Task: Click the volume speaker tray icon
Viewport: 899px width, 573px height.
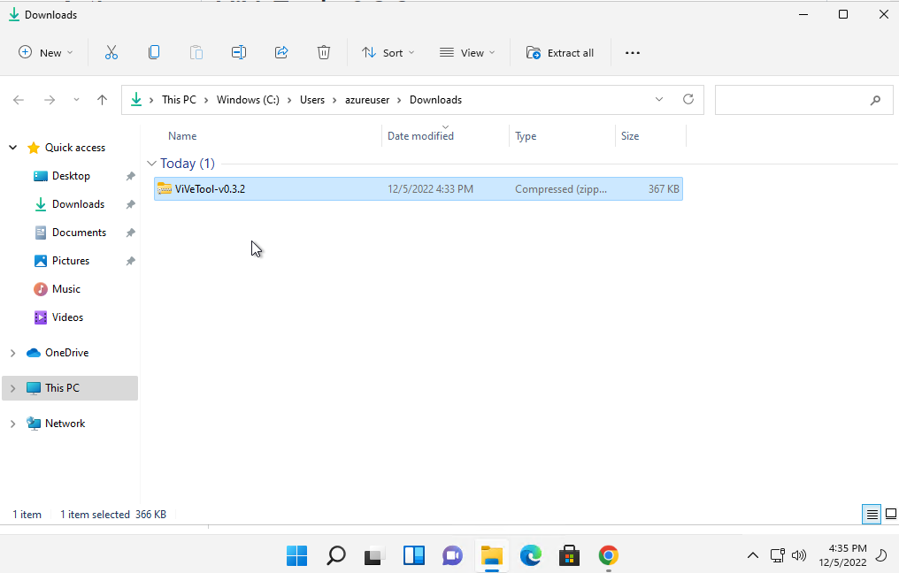Action: tap(798, 554)
